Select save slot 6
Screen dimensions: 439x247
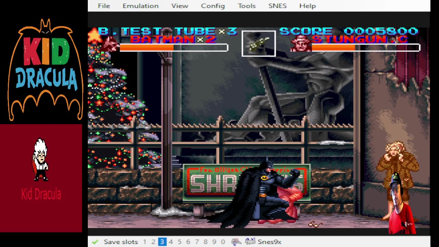click(x=188, y=242)
